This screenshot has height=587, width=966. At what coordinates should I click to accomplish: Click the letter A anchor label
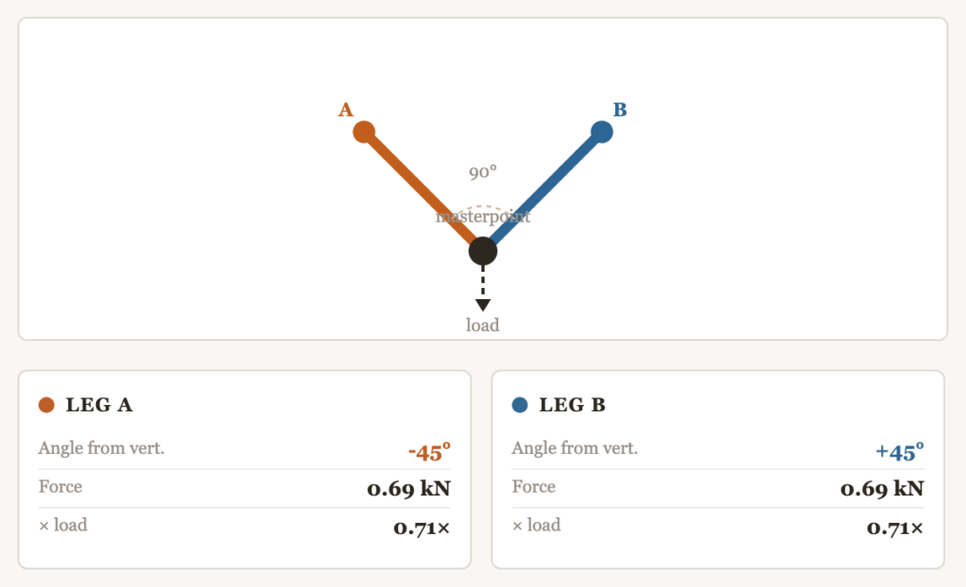pos(345,110)
